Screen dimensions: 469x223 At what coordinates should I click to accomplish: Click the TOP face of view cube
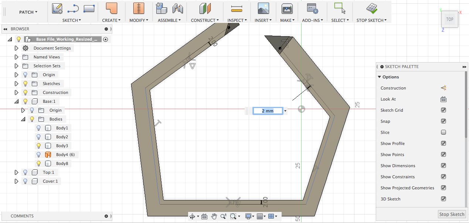coord(450,19)
